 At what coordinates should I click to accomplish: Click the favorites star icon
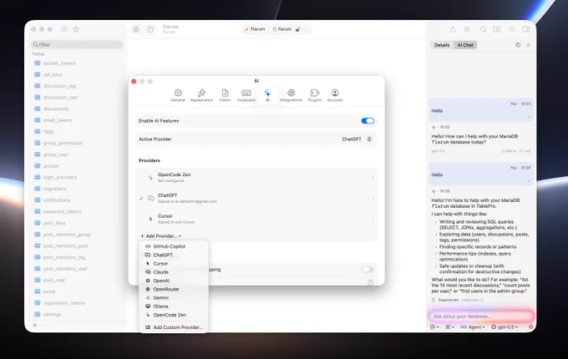[76, 29]
